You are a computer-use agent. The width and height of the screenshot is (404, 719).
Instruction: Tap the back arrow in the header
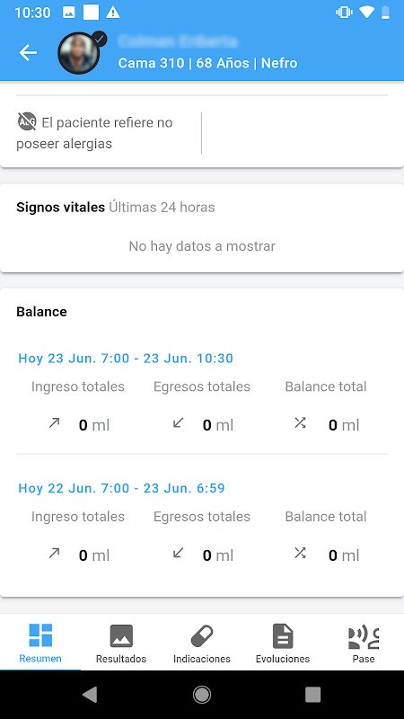click(28, 53)
